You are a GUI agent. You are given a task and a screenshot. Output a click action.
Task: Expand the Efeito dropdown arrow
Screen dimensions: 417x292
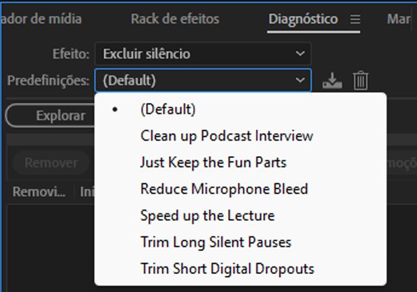(x=300, y=54)
